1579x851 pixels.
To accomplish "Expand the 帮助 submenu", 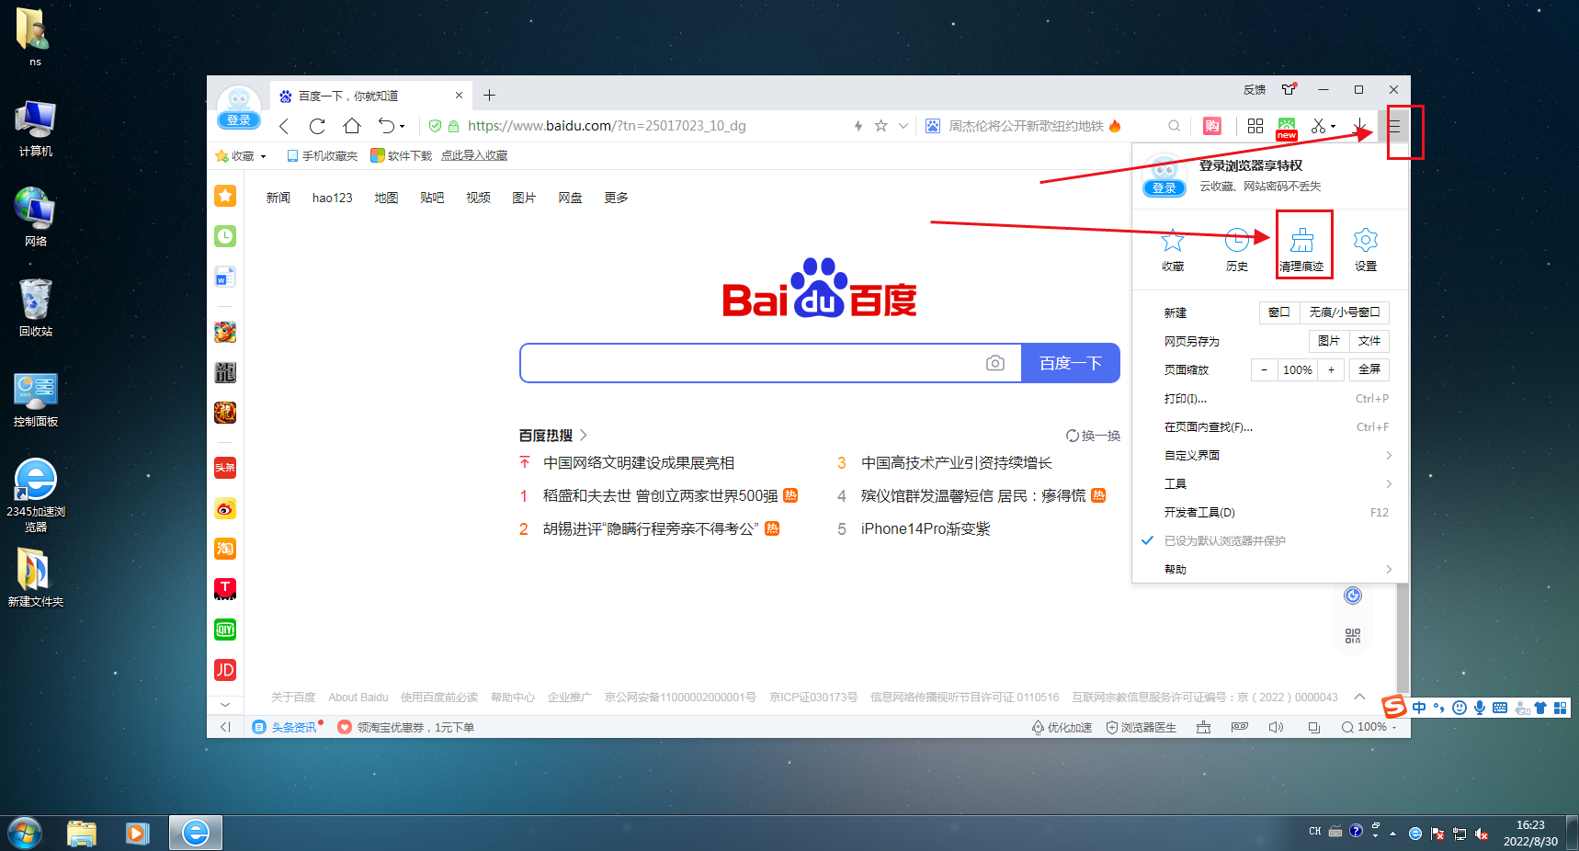I will 1269,569.
